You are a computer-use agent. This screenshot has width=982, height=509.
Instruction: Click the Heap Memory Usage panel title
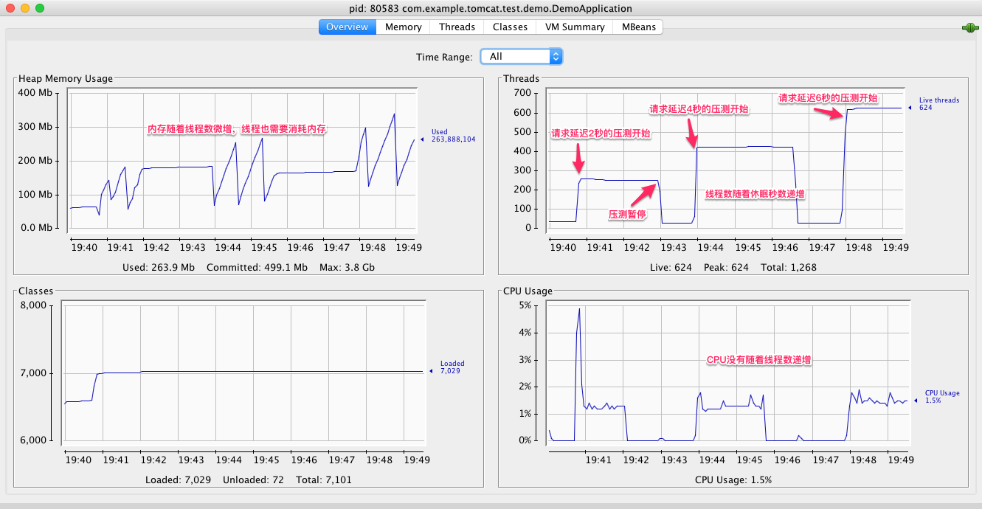66,79
